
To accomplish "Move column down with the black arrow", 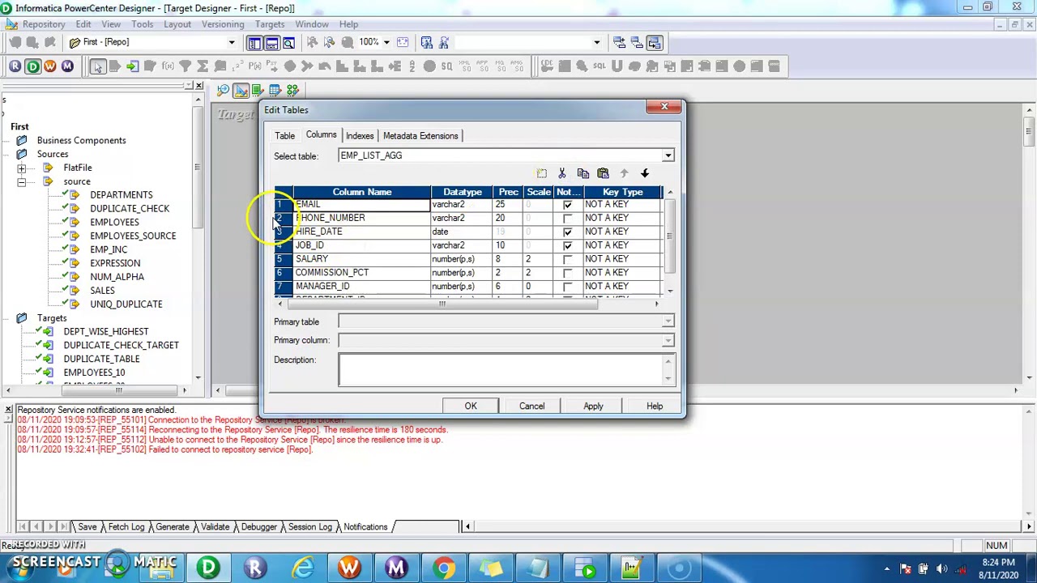I will pos(645,173).
